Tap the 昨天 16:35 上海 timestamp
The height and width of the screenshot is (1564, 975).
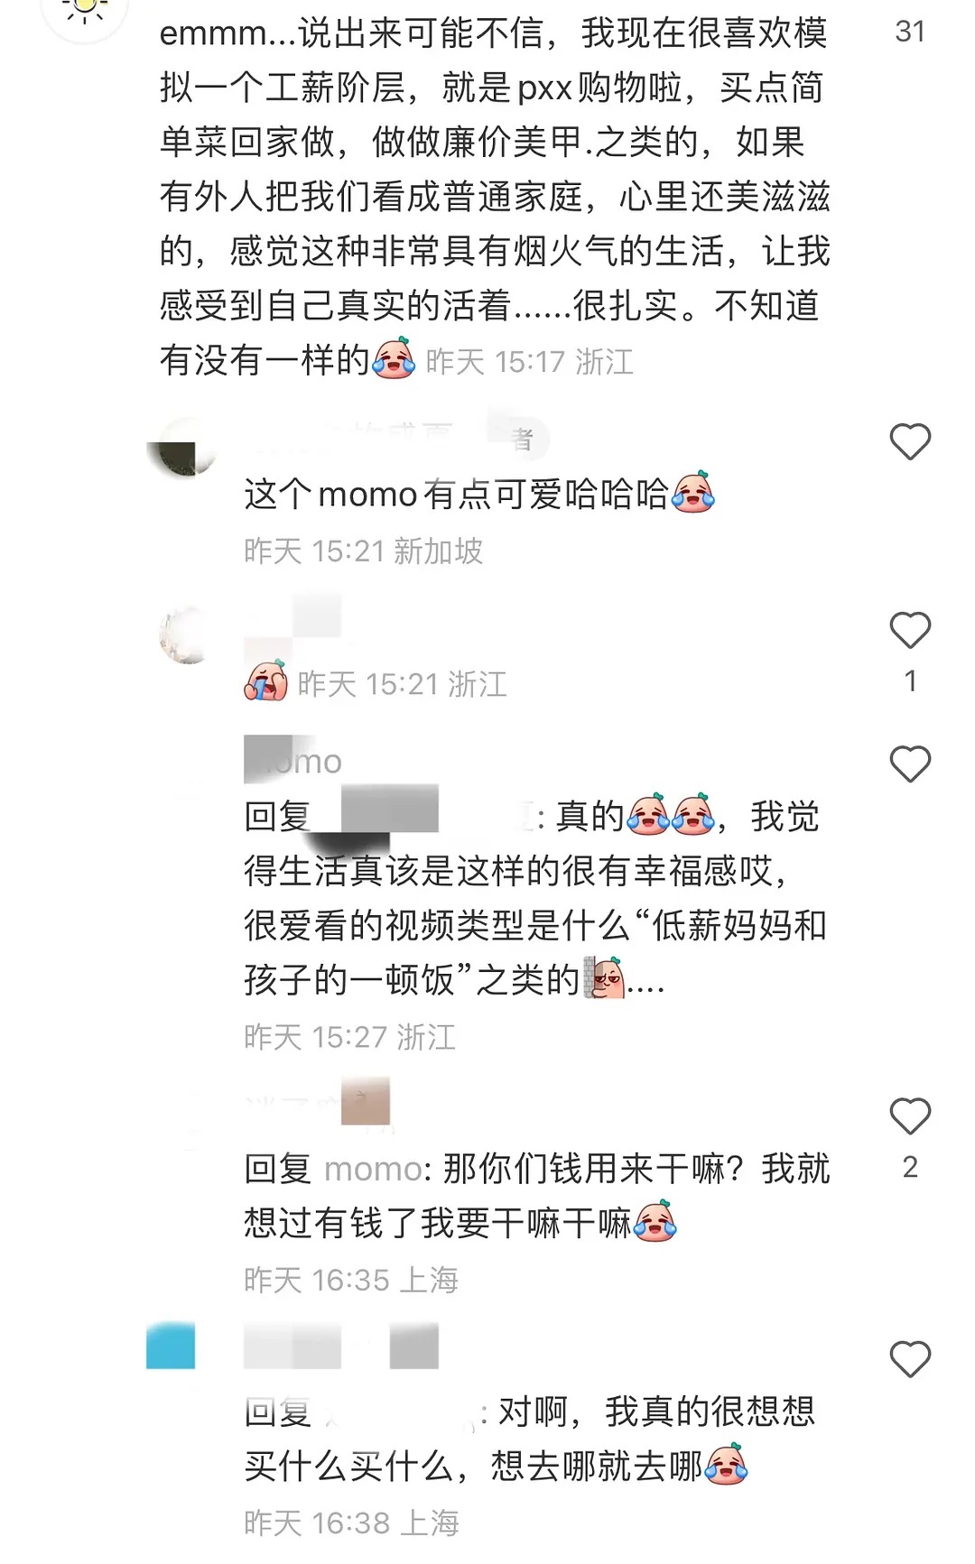(x=351, y=1280)
